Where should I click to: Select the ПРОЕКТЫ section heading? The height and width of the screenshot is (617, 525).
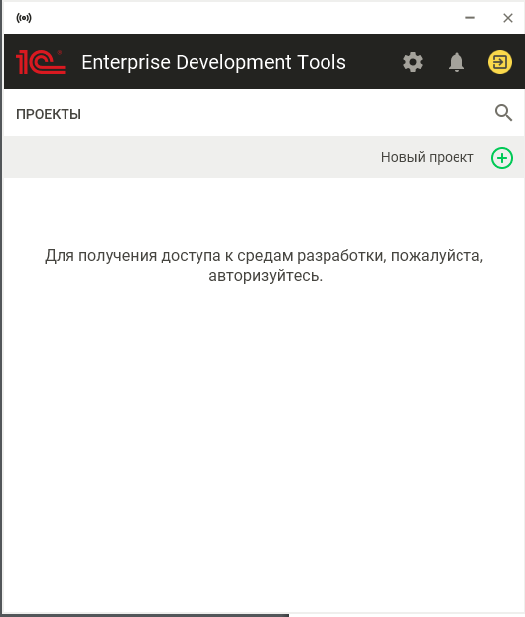pos(49,114)
